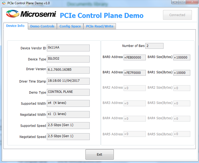This screenshot has width=199, height=163.
Task: Select the Driver Version field 6.1.7600.16385
Action: tap(68, 70)
